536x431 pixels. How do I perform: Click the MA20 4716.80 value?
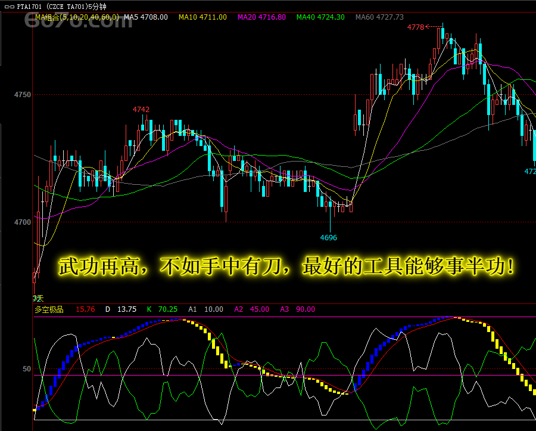[262, 17]
